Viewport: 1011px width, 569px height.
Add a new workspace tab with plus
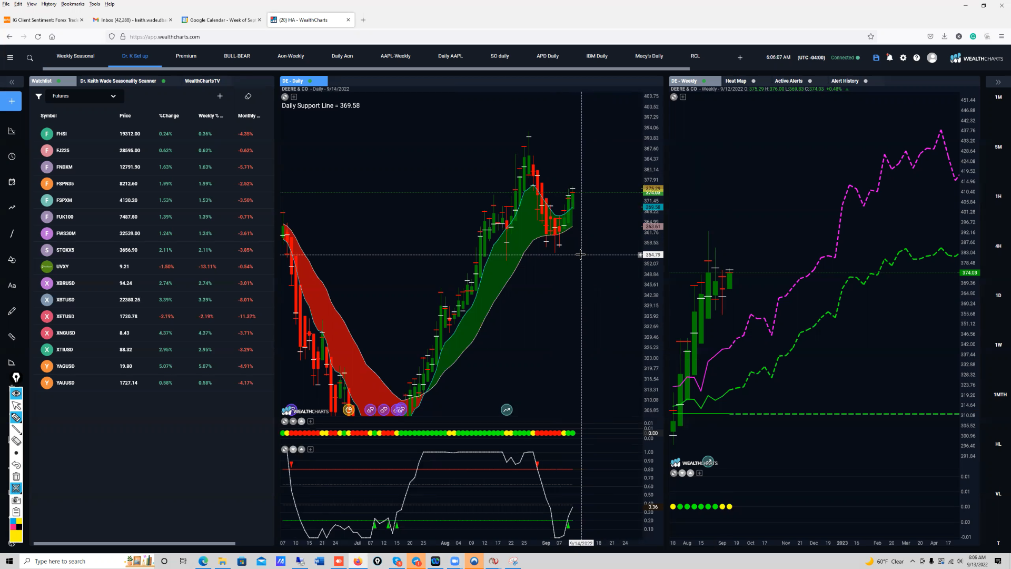(740, 58)
